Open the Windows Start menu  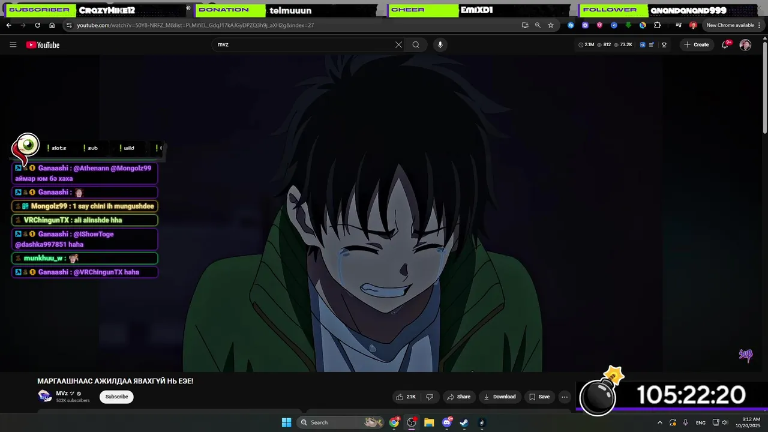click(x=286, y=422)
